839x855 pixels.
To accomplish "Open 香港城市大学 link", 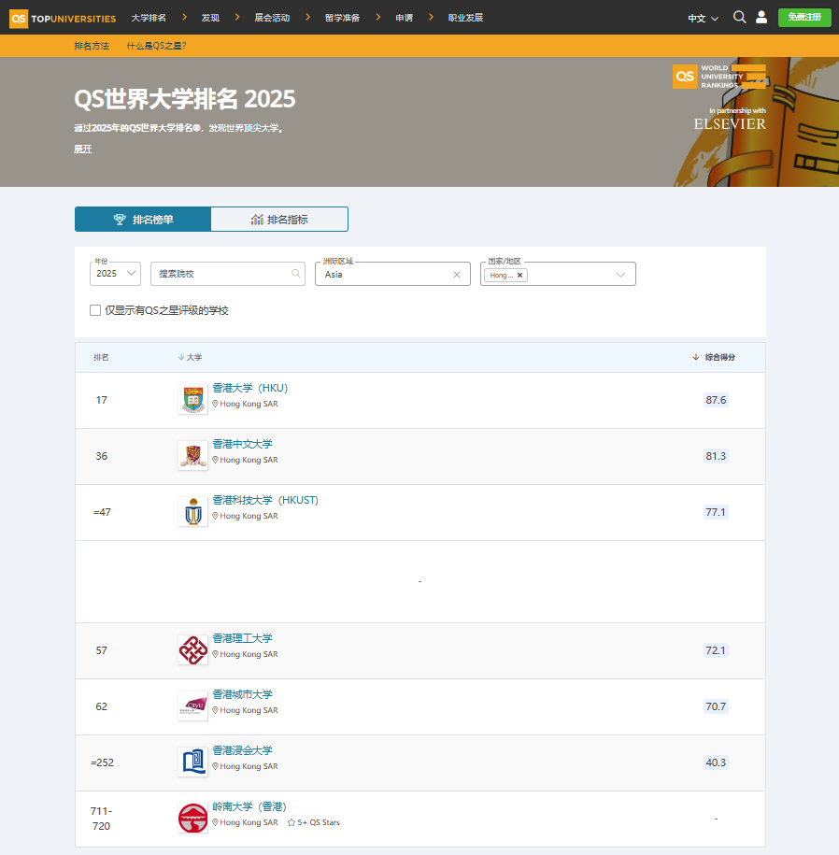I will 242,694.
